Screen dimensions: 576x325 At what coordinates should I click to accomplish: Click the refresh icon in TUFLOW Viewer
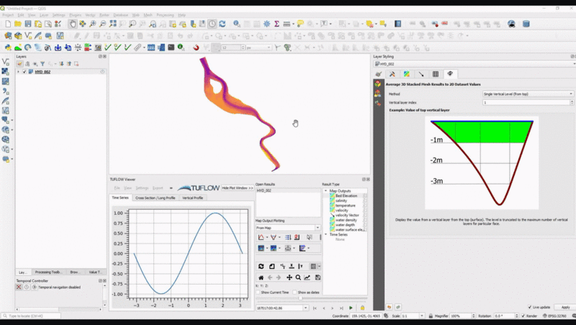point(261,267)
